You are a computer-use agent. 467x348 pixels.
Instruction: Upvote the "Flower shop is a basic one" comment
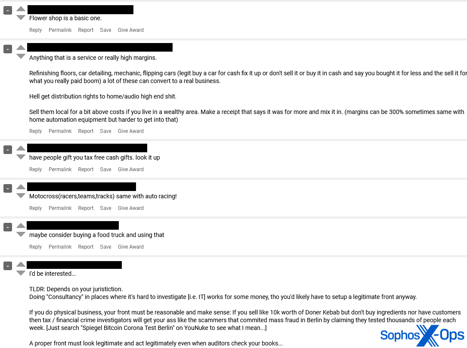pyautogui.click(x=21, y=9)
